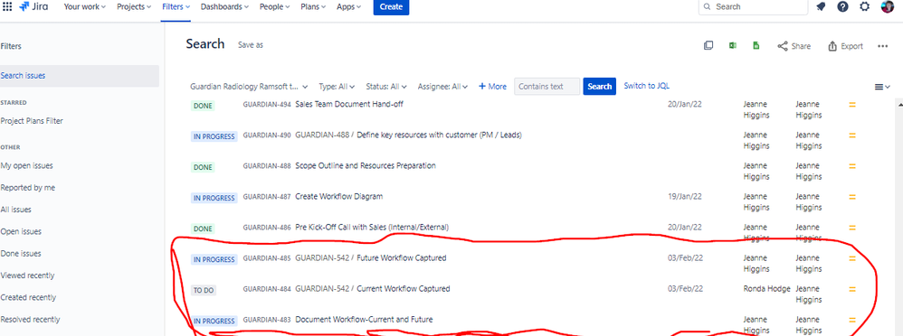Viewport: 903px width, 336px height.
Task: Expand Assignee: All filter dropdown
Action: (442, 87)
